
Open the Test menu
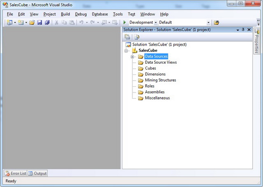pos(131,14)
